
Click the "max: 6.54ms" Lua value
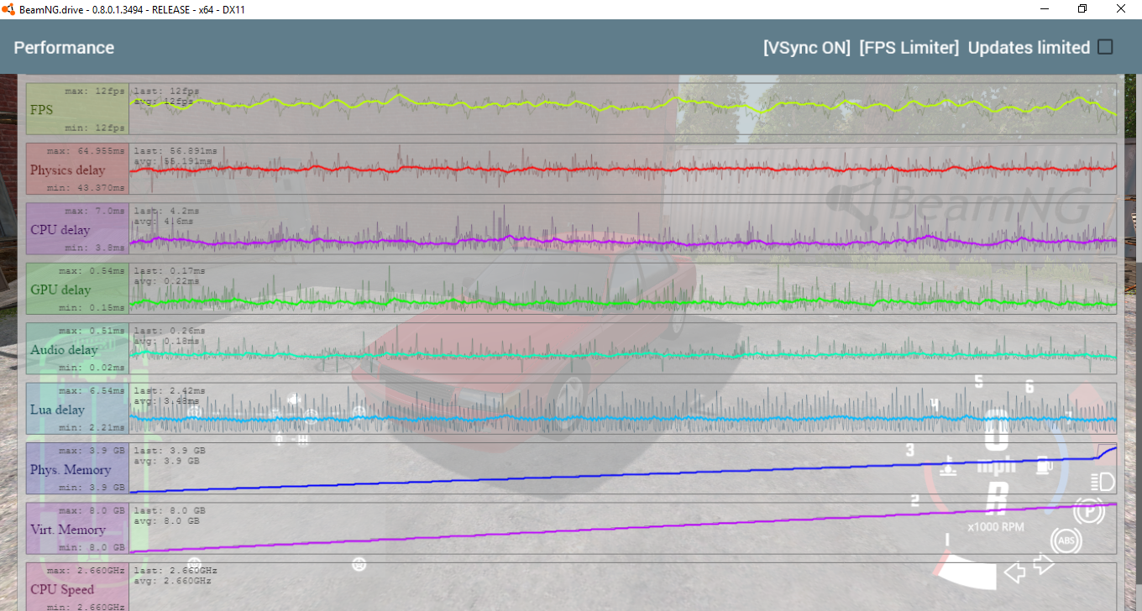pos(93,390)
